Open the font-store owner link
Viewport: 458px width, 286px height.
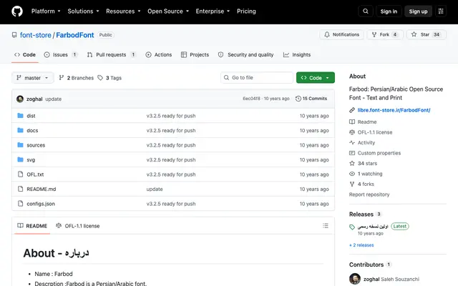point(35,35)
